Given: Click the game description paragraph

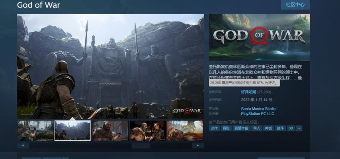Looking at the screenshot, I should [256, 72].
